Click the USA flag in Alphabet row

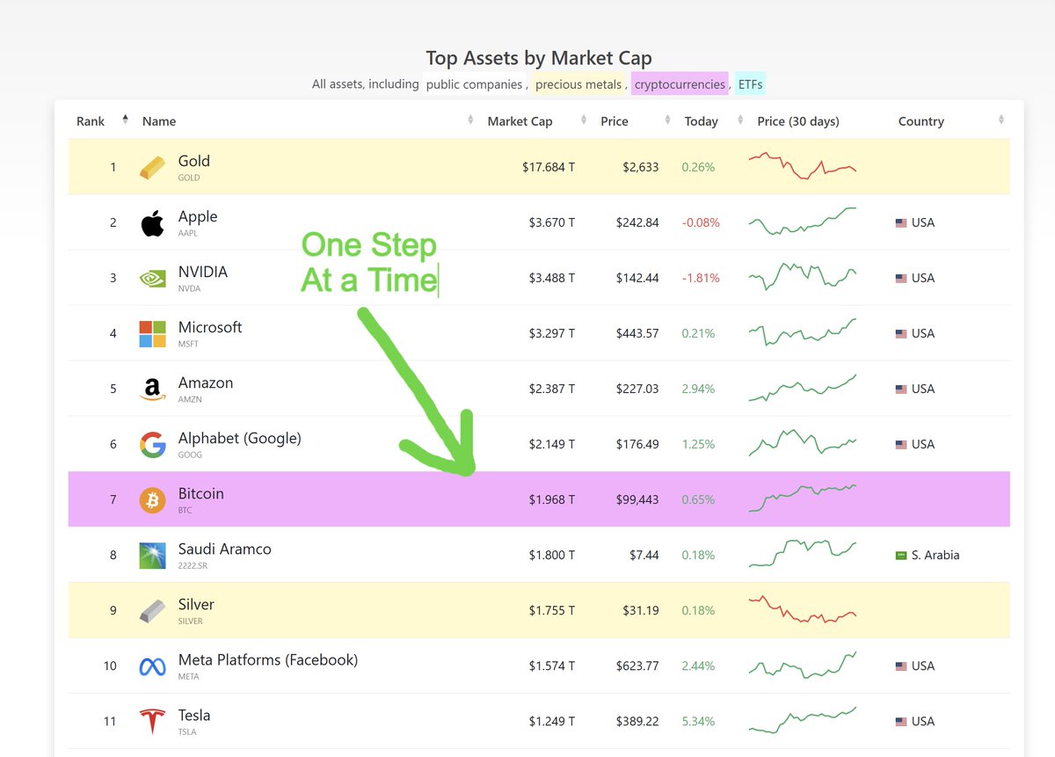coord(901,445)
